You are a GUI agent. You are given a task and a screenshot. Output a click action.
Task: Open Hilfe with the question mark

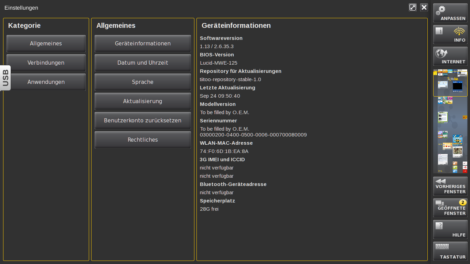[450, 229]
